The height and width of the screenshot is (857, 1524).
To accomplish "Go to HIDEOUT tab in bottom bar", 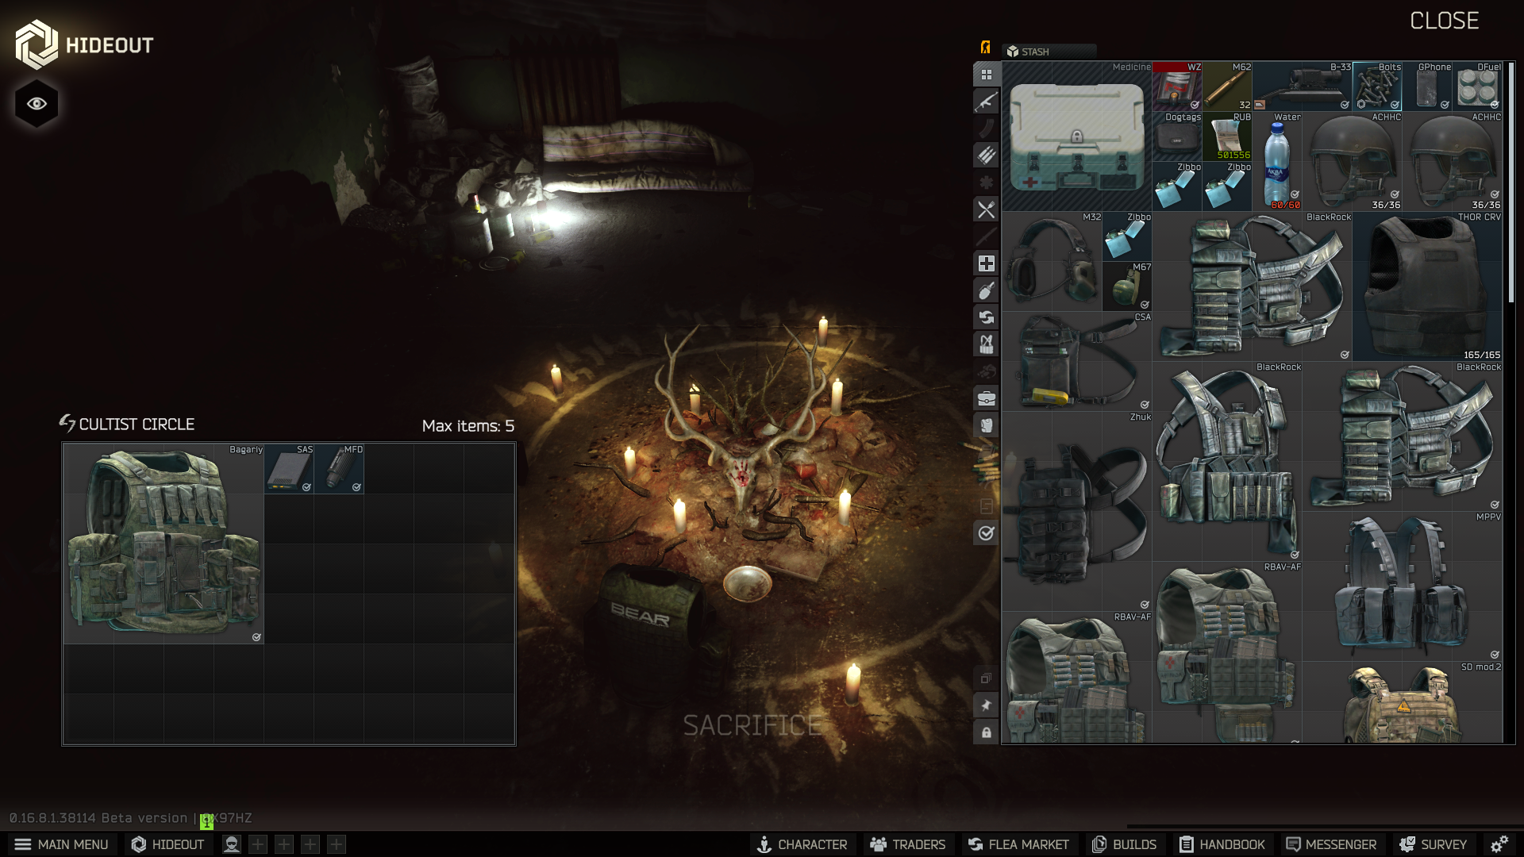I will tap(167, 844).
